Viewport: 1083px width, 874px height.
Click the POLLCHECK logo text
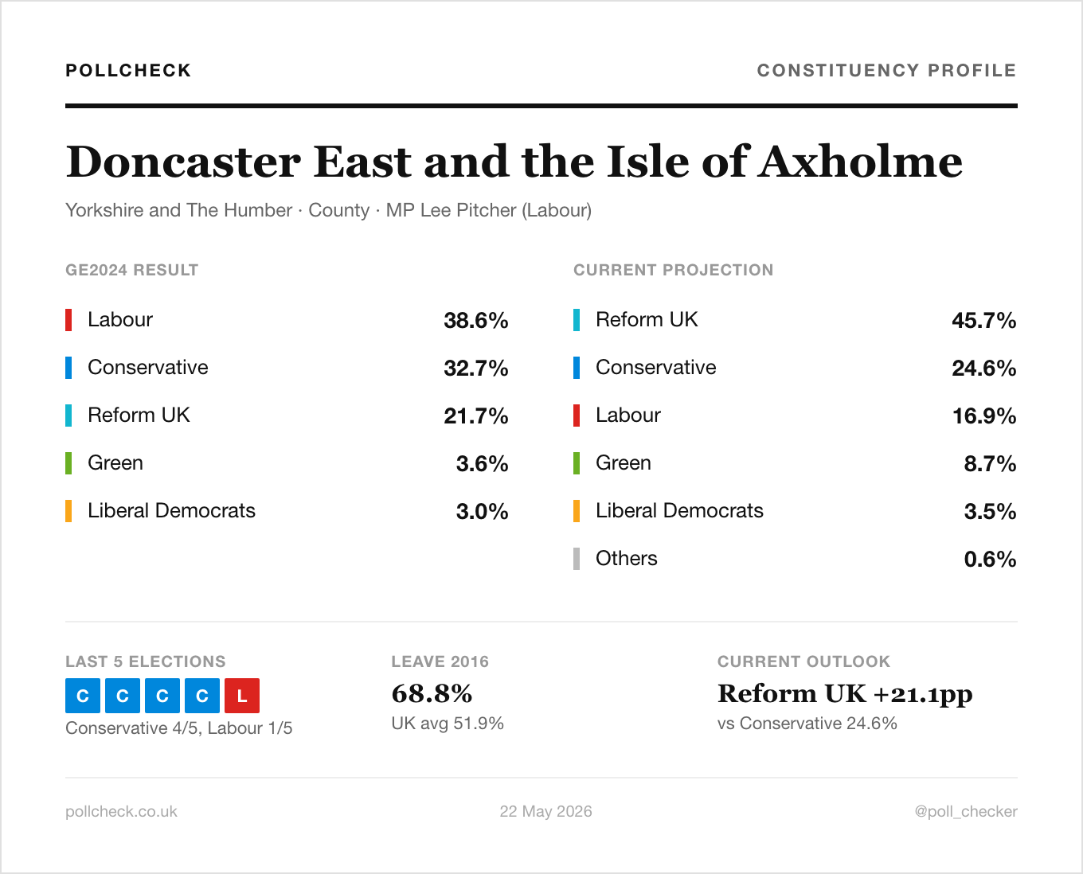(128, 71)
